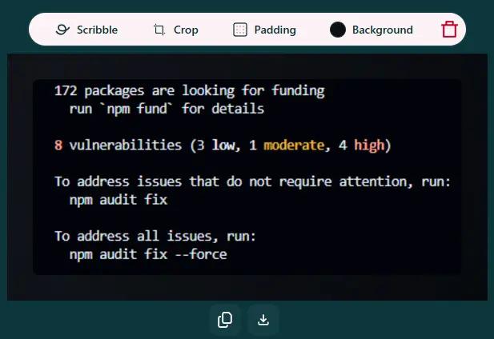This screenshot has height=339, width=494.
Task: Delete the screenshot with the trash icon
Action: point(449,30)
